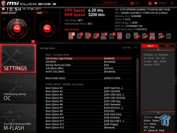
Task: Select the UEFI CD/DVD boot priority icon
Action: click(x=80, y=36)
